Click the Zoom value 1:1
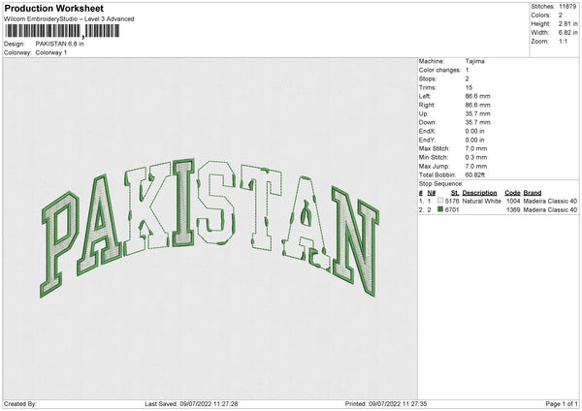Image resolution: width=582 pixels, height=411 pixels. click(563, 42)
